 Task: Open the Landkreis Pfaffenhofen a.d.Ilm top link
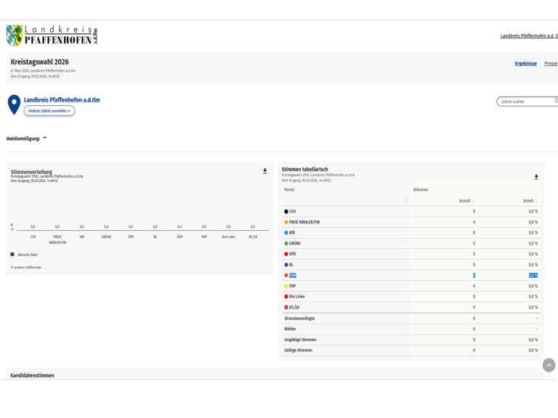(x=528, y=36)
